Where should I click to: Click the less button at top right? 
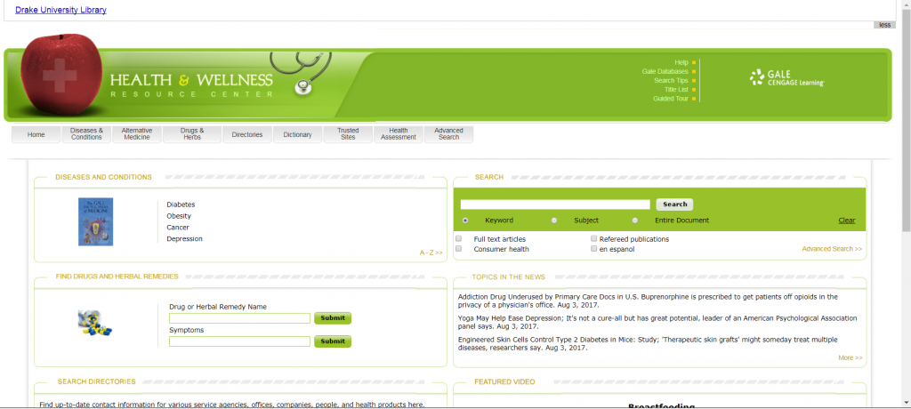tap(885, 25)
